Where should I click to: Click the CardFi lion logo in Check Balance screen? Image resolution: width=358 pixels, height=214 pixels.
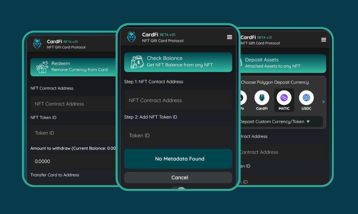tap(131, 37)
